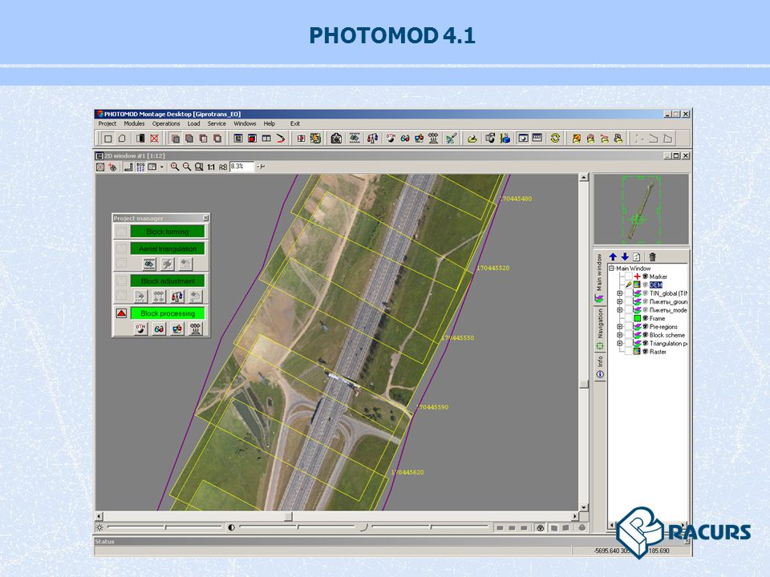Click mosaic icon in Block processing row
Viewport: 770px width, 577px height.
(x=176, y=329)
